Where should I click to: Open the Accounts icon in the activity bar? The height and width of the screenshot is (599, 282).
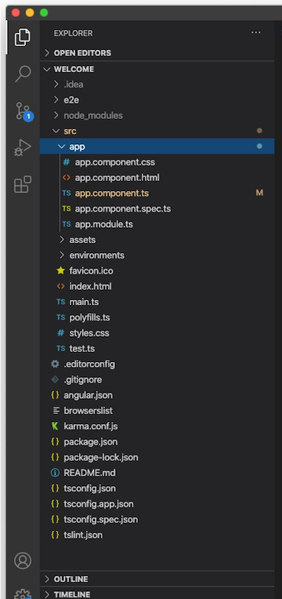coord(22,561)
